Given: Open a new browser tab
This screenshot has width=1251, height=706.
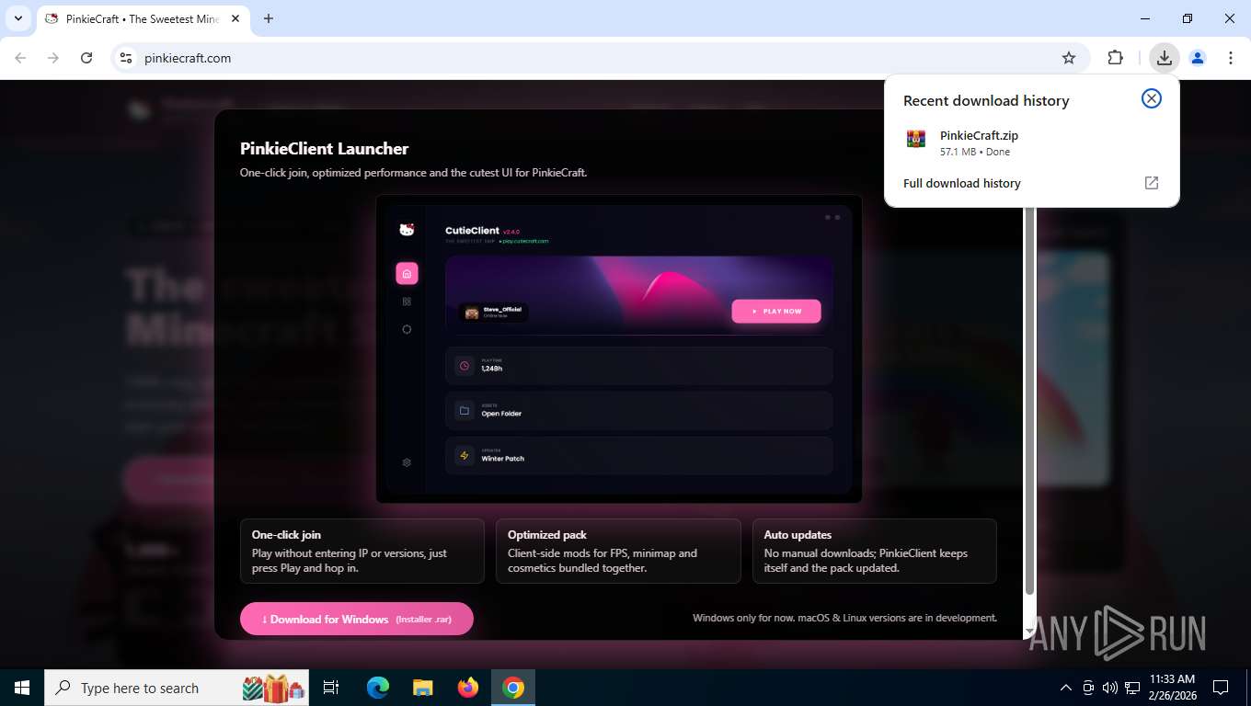Looking at the screenshot, I should [269, 18].
